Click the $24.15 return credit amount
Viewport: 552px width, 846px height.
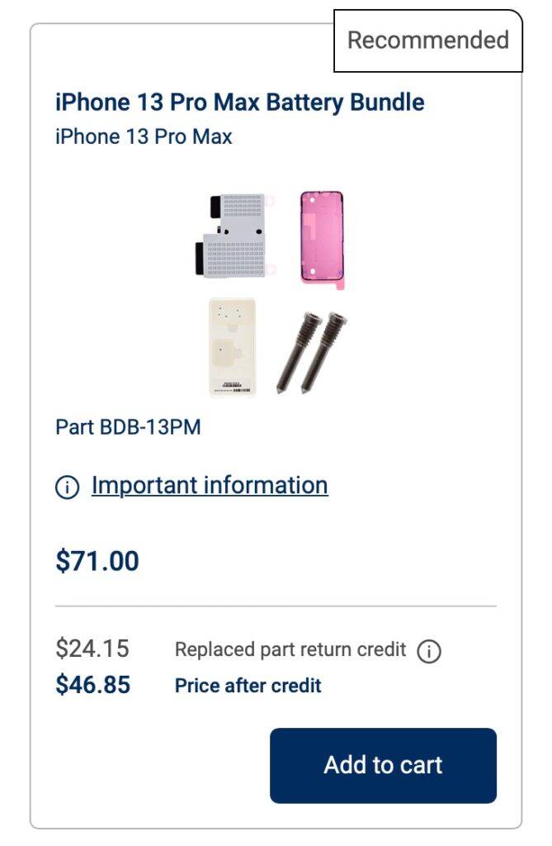pyautogui.click(x=92, y=649)
